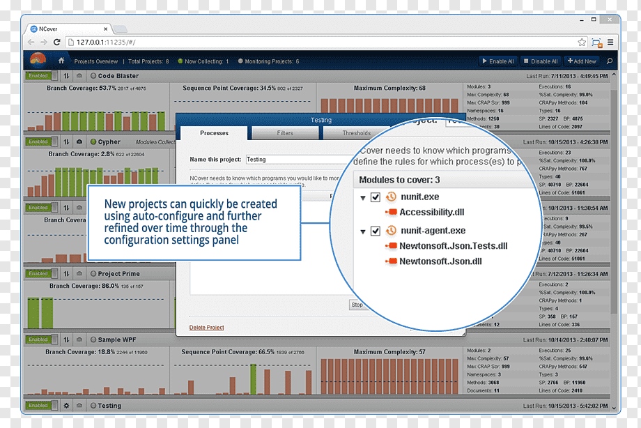This screenshot has width=641, height=428.
Task: Click the Add New button
Action: pos(582,61)
